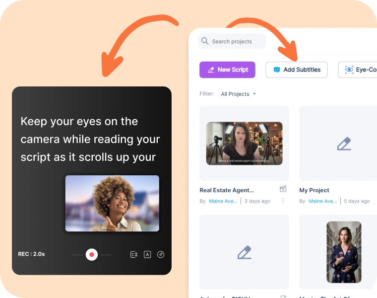The width and height of the screenshot is (377, 298).
Task: Click '3 days ago' under Real Estate Agent
Action: (x=257, y=201)
